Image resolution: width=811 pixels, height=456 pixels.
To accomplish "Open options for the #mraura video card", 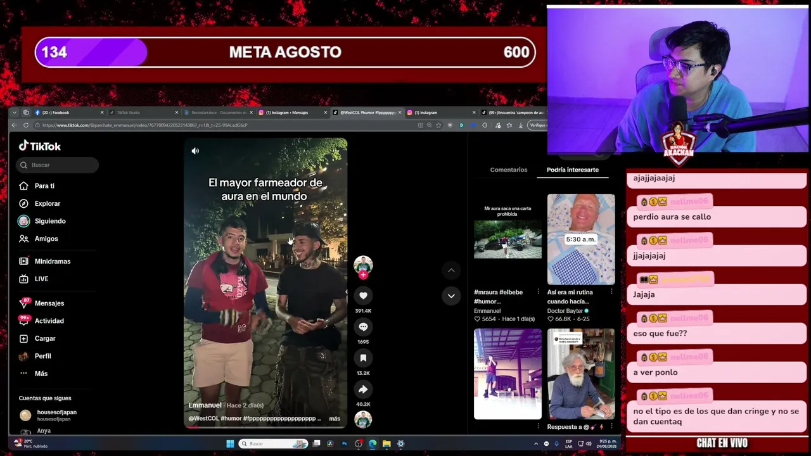I will (539, 292).
